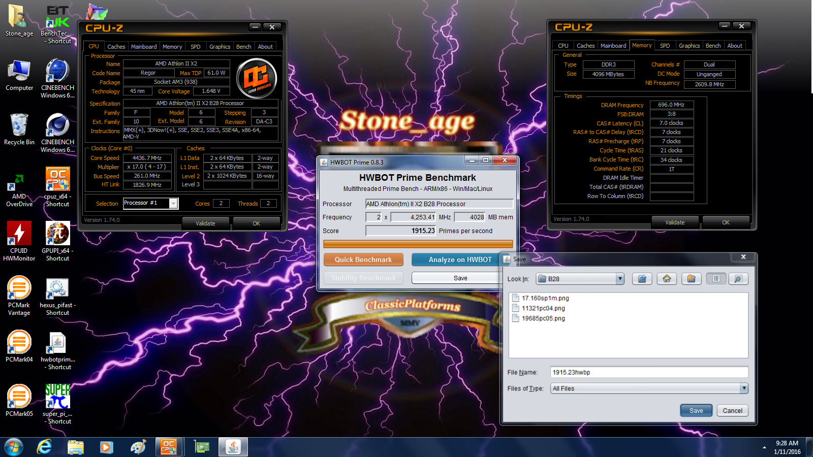Cancel the Save file dialog
Image resolution: width=813 pixels, height=457 pixels.
(733, 411)
